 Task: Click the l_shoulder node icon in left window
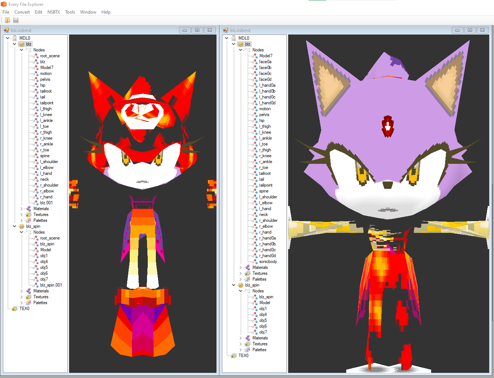[x=36, y=162]
